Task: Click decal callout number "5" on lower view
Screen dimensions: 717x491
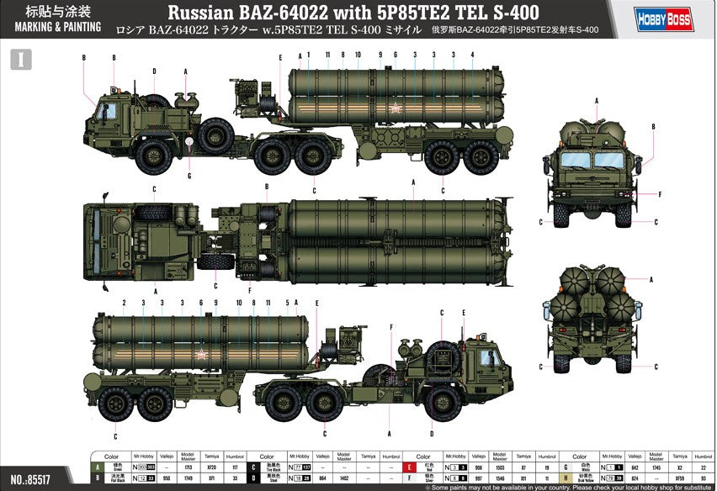Action: click(287, 303)
